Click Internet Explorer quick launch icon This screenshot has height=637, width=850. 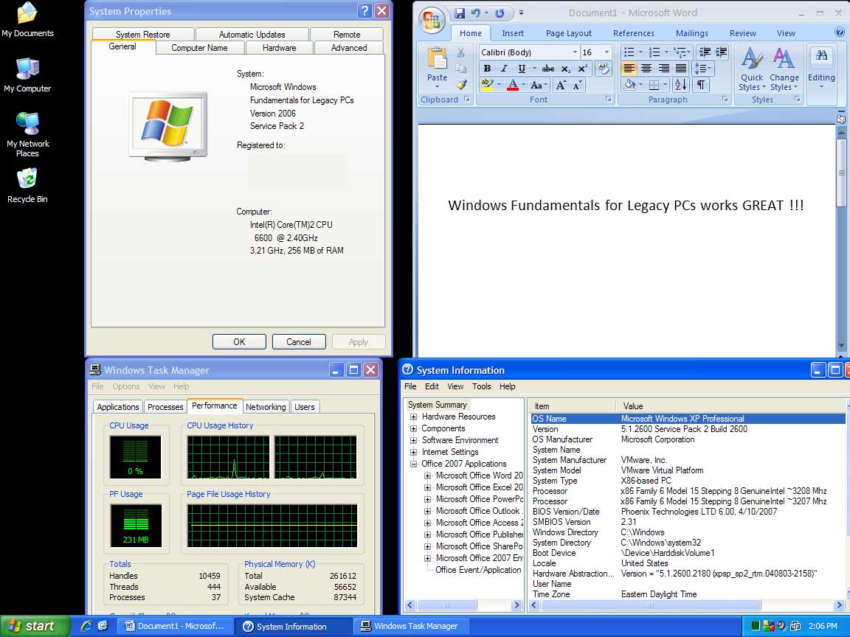86,626
